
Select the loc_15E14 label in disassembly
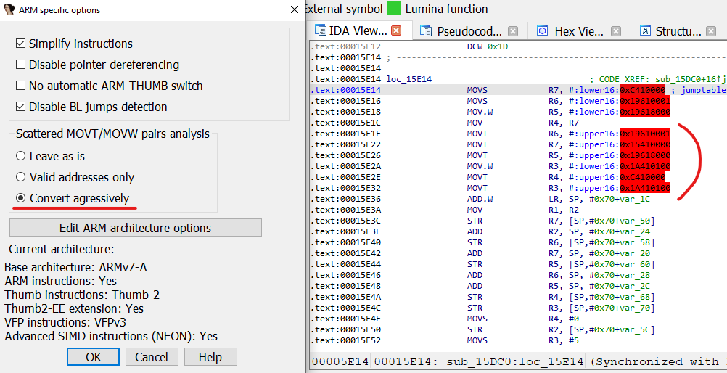[x=409, y=79]
